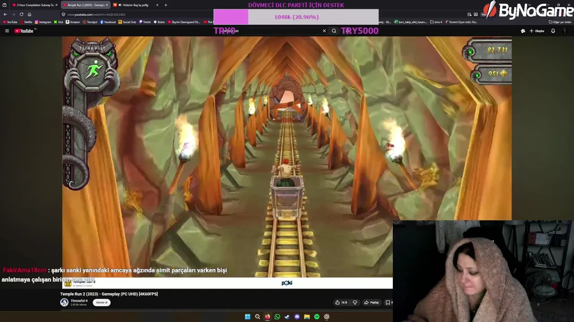Open the YouTube bookmark in bookmarks bar

click(x=10, y=22)
